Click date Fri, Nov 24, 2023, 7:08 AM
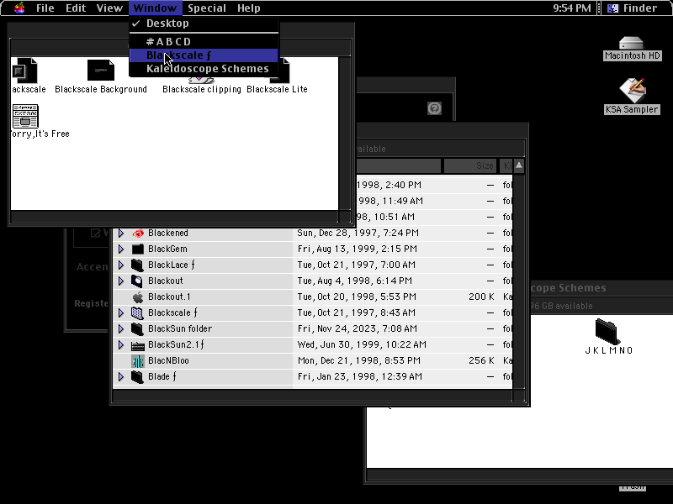 357,328
